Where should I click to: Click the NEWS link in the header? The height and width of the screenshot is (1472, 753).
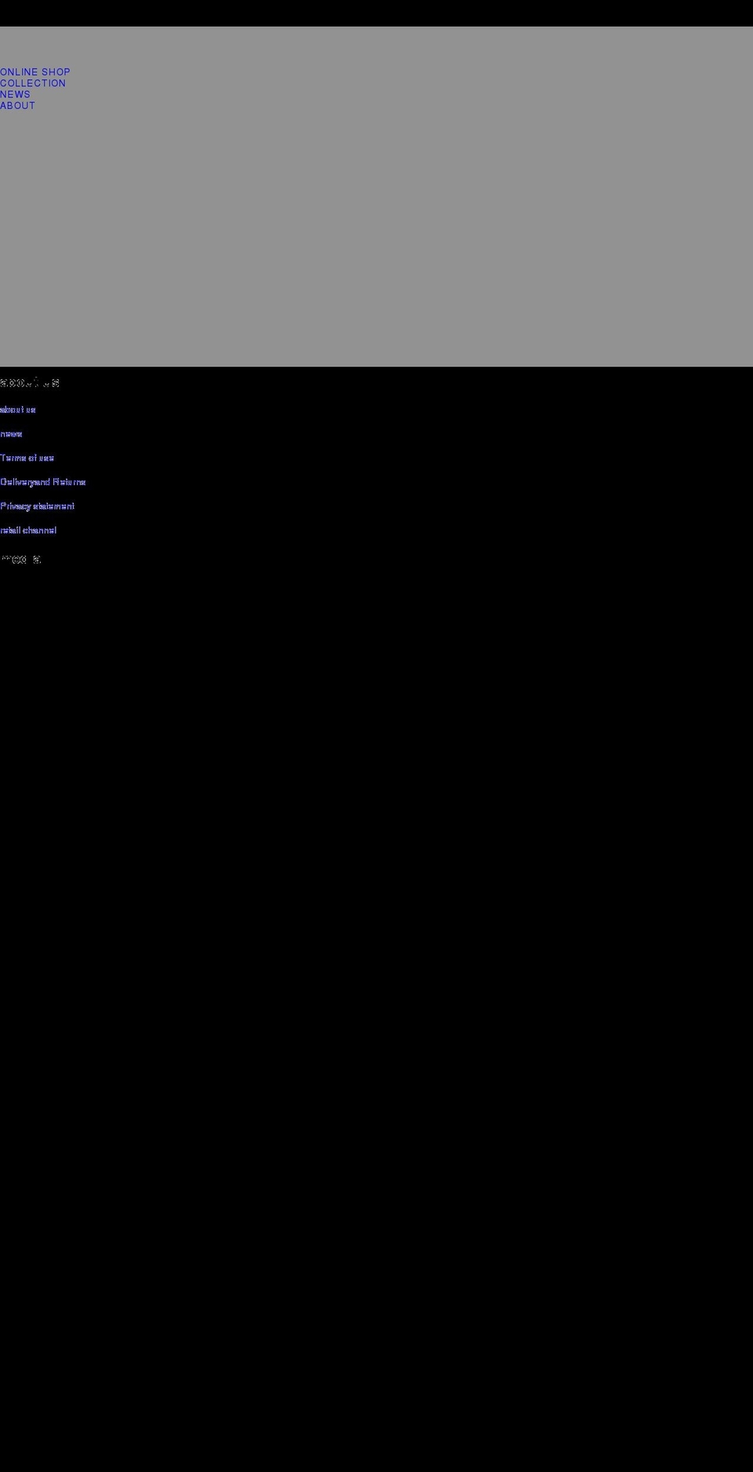coord(15,94)
